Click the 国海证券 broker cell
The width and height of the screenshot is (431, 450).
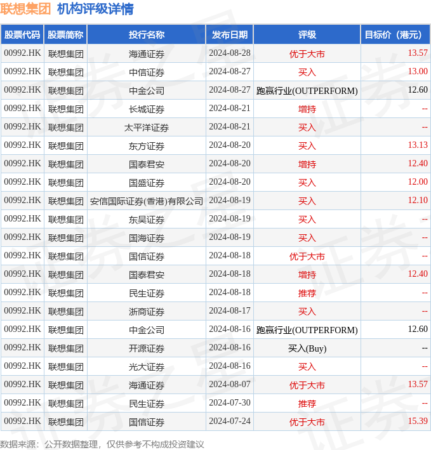pyautogui.click(x=147, y=237)
